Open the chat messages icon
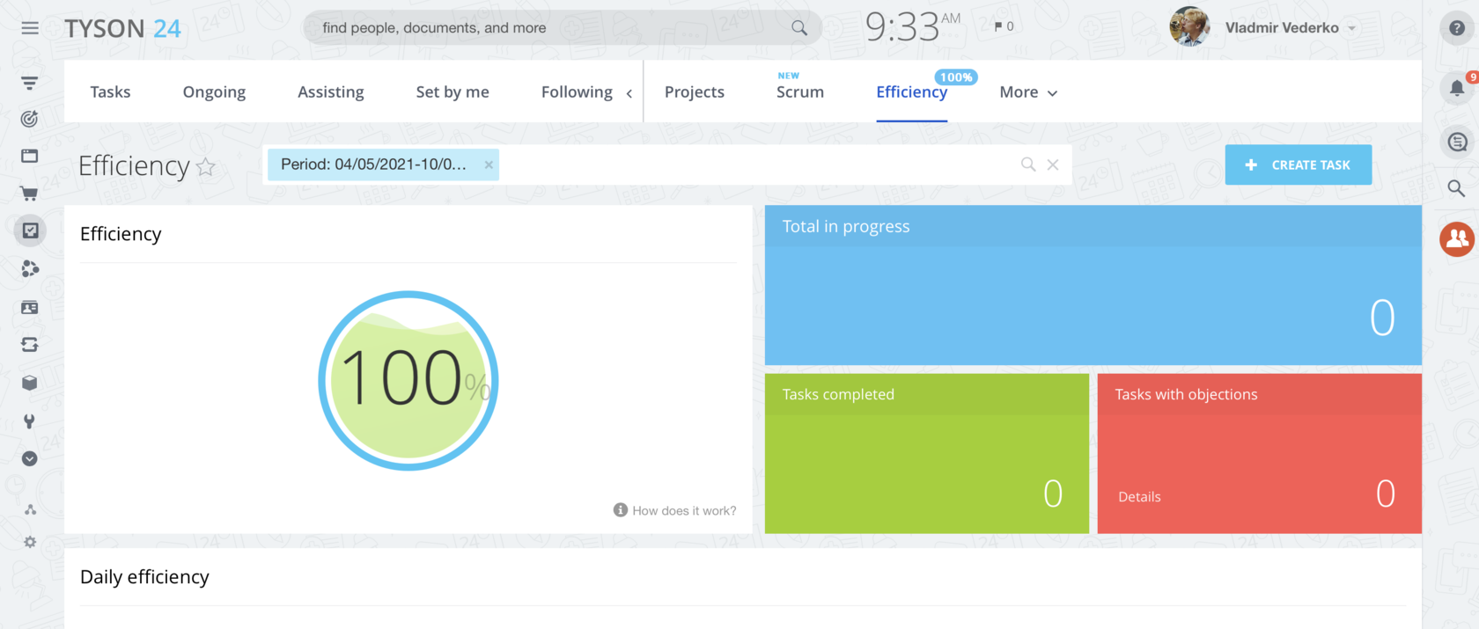 pyautogui.click(x=1457, y=142)
